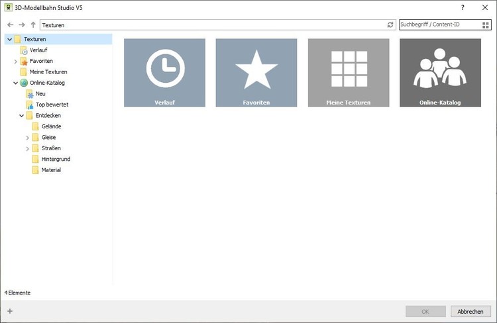Open the Online-Katalog people tile
This screenshot has width=497, height=323.
[x=440, y=73]
